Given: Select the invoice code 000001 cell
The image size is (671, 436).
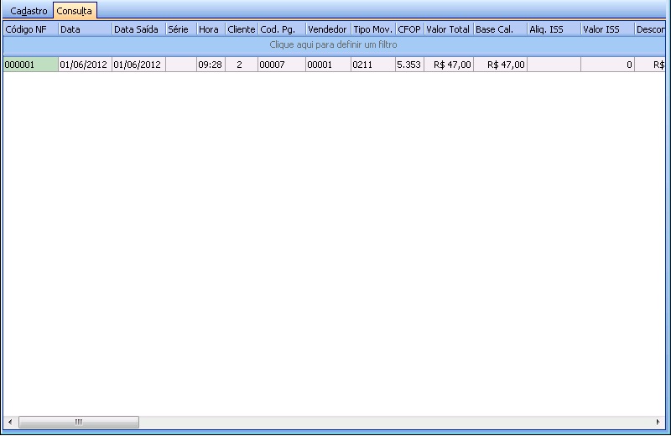Looking at the screenshot, I should tap(30, 65).
